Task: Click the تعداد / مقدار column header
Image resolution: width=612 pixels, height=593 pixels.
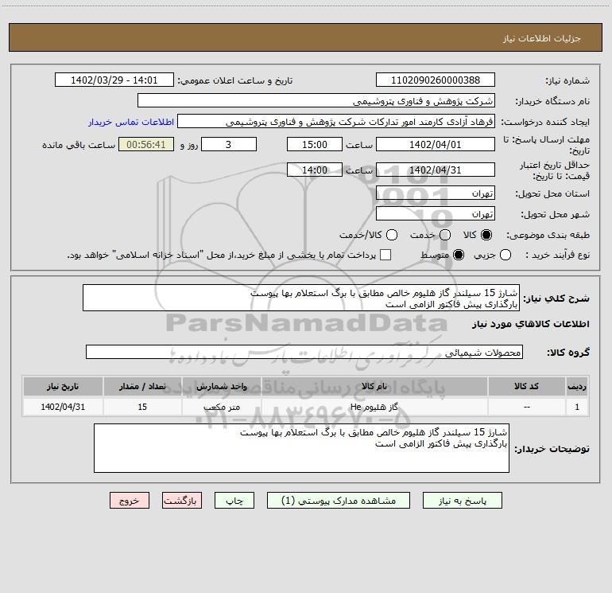Action: (x=142, y=386)
